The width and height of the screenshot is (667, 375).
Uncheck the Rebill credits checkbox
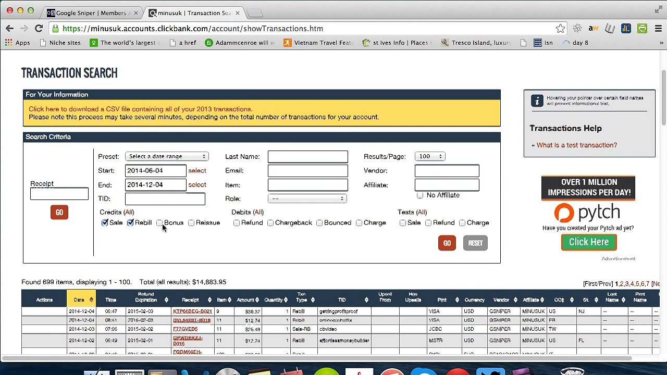[130, 223]
